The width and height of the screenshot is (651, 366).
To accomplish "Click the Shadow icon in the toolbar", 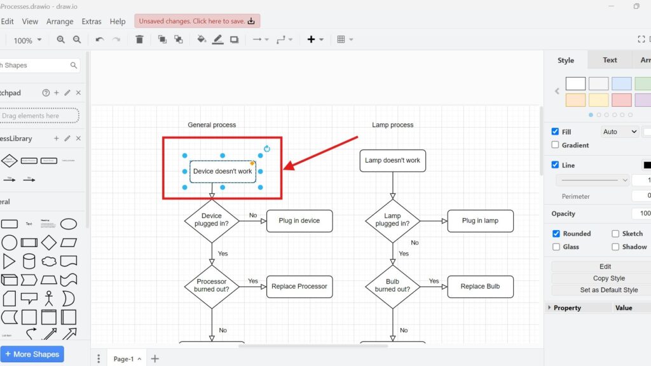I will pos(235,39).
